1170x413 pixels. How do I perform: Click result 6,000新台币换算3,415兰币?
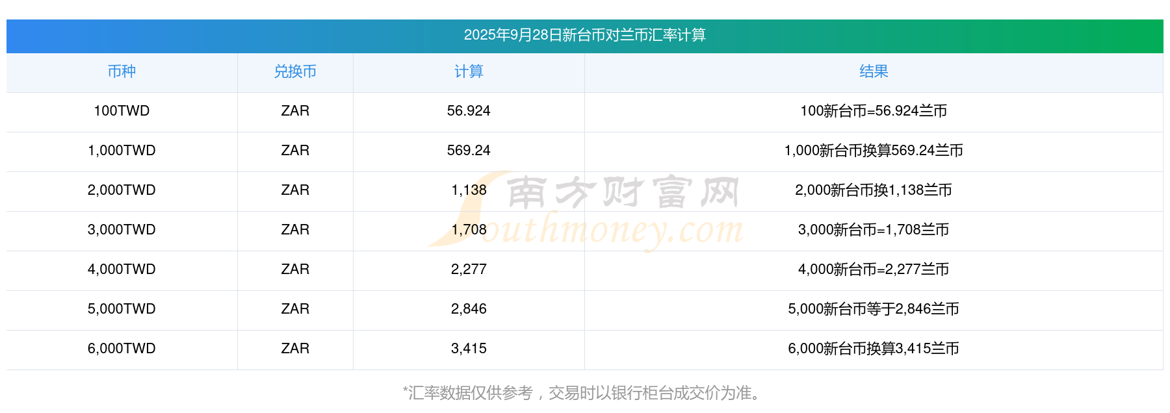(x=874, y=349)
